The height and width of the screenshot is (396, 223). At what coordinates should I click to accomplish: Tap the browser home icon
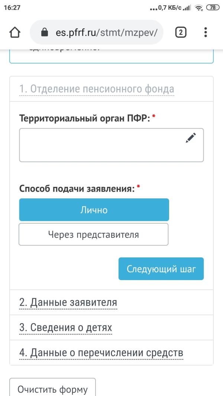[14, 32]
